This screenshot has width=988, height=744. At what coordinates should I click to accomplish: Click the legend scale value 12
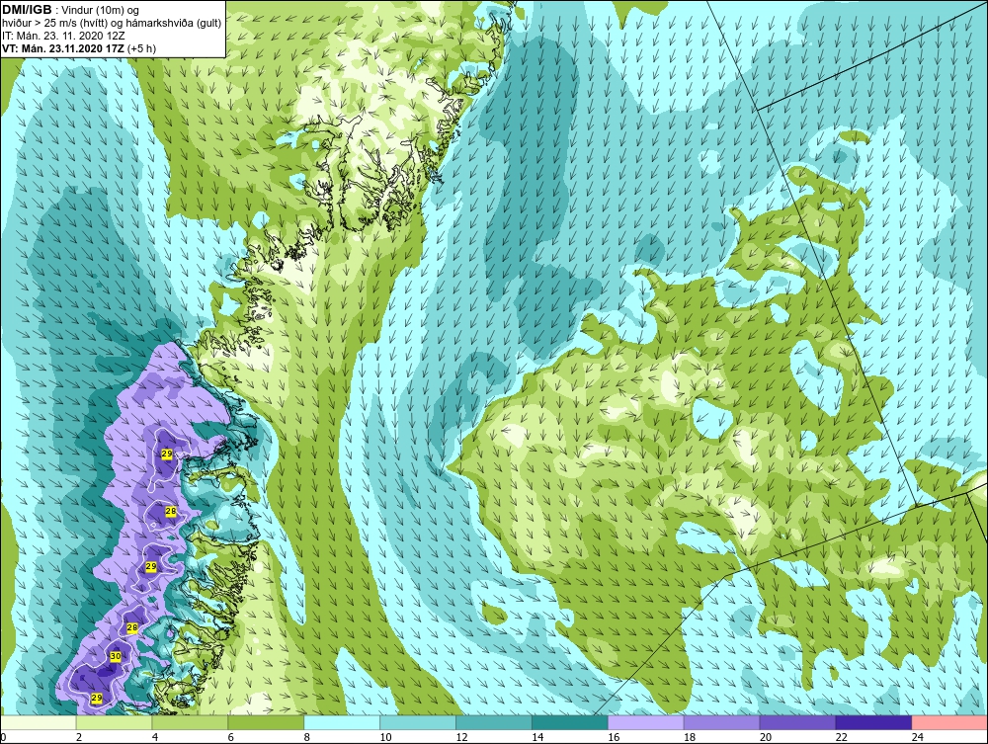461,737
